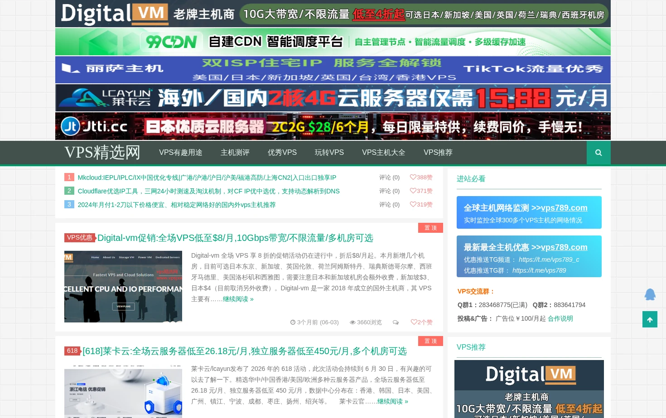The width and height of the screenshot is (666, 418).
Task: Click the 丽萨主机 banner ad
Action: [333, 70]
